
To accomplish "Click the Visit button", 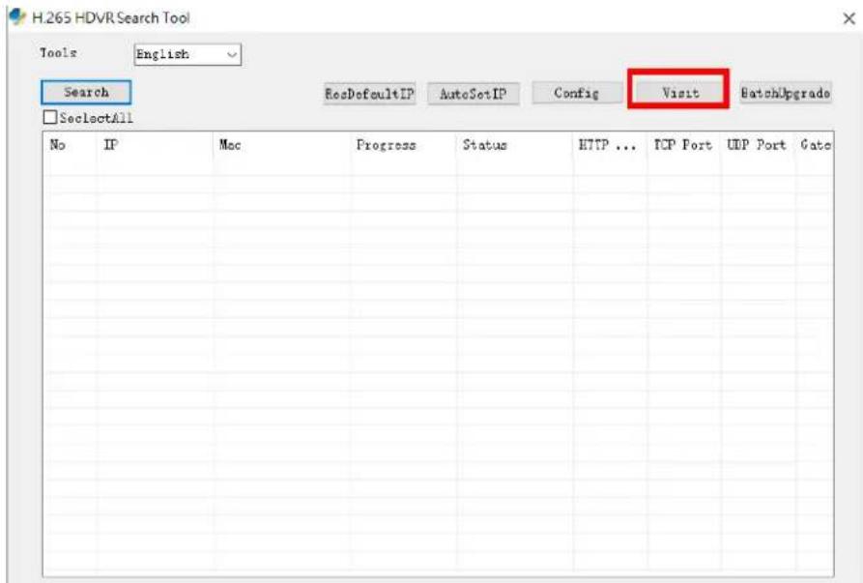I will click(679, 93).
